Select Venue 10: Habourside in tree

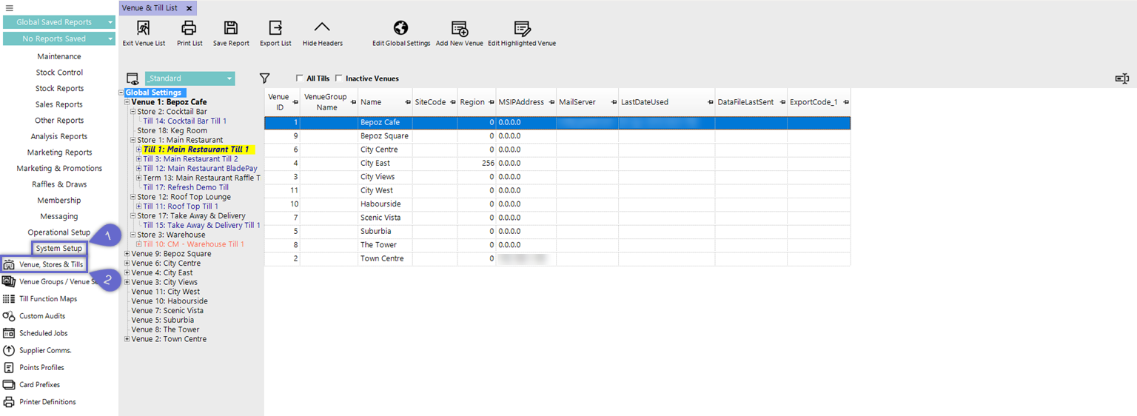170,301
